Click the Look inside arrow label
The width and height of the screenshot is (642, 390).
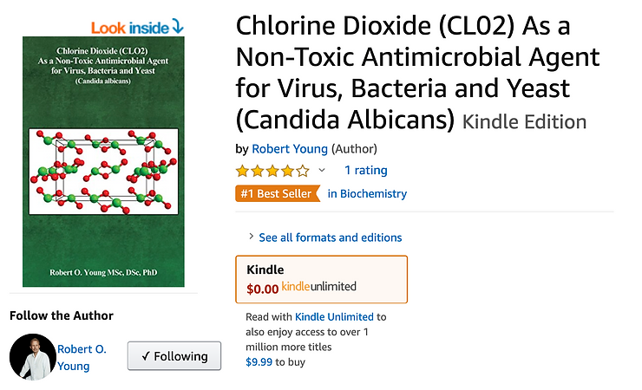point(137,26)
